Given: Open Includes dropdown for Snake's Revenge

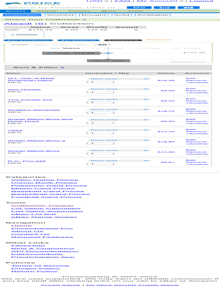Looking at the screenshot, I should (x=119, y=109).
